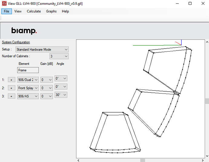
Task: Open the 906/Dual element dropdown in row 1
Action: click(28, 80)
